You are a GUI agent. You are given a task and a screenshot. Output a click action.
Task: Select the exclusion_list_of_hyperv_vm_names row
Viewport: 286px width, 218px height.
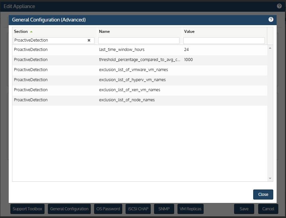tap(132, 80)
